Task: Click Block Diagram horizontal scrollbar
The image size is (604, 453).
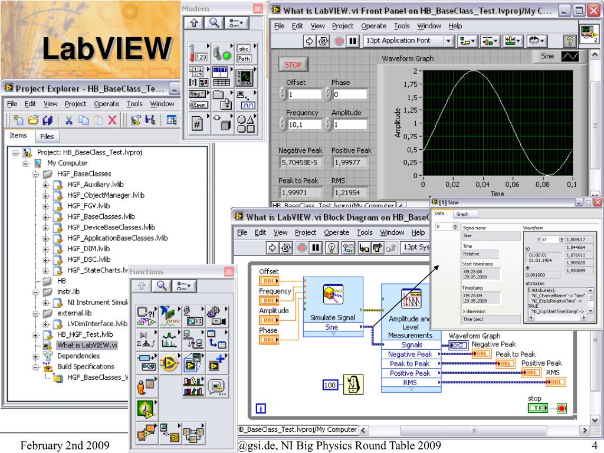Action: click(474, 430)
